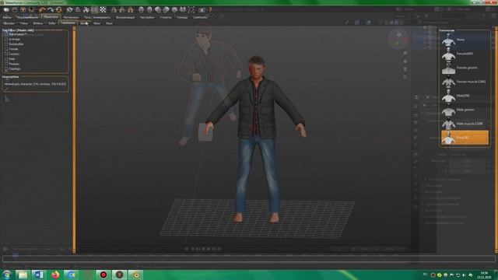Toggle the Grid display toolbar icon
The image size is (498, 280).
click(x=95, y=10)
